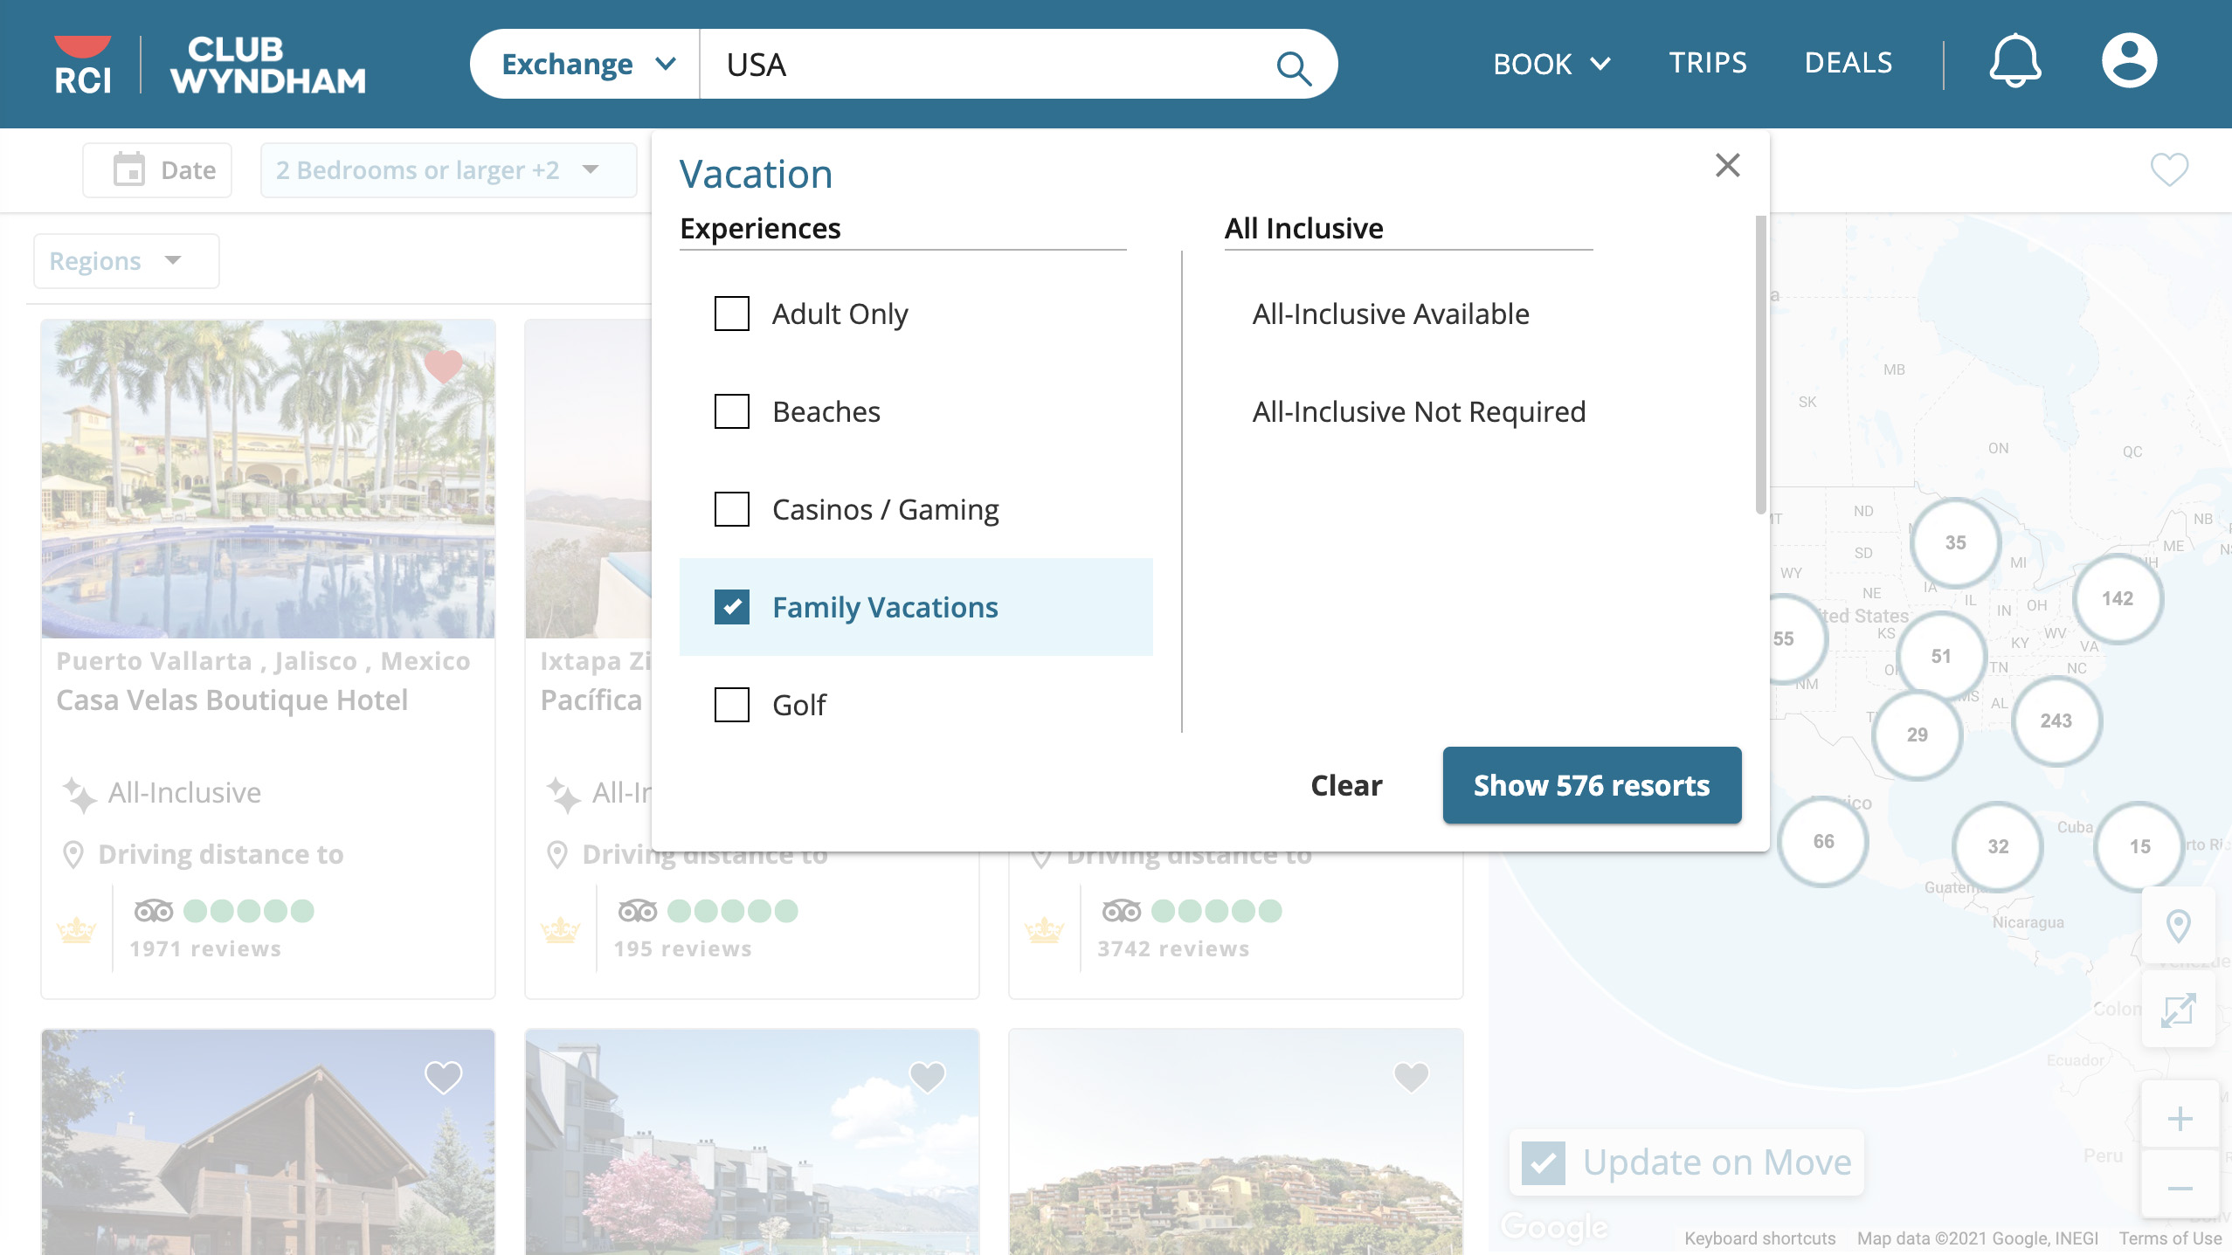Open the Regions dropdown
2232x1255 pixels.
tap(127, 261)
